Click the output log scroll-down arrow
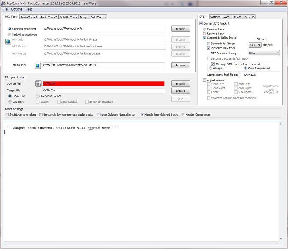The image size is (288, 249). 281,239
